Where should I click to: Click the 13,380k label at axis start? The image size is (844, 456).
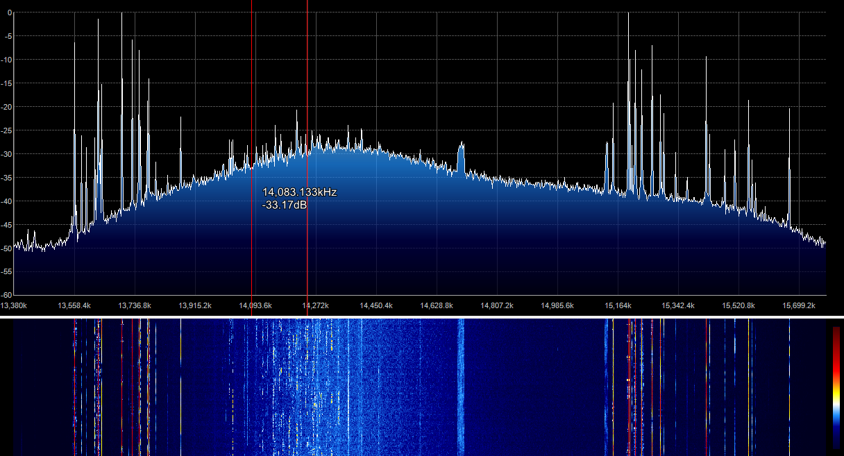(x=14, y=305)
